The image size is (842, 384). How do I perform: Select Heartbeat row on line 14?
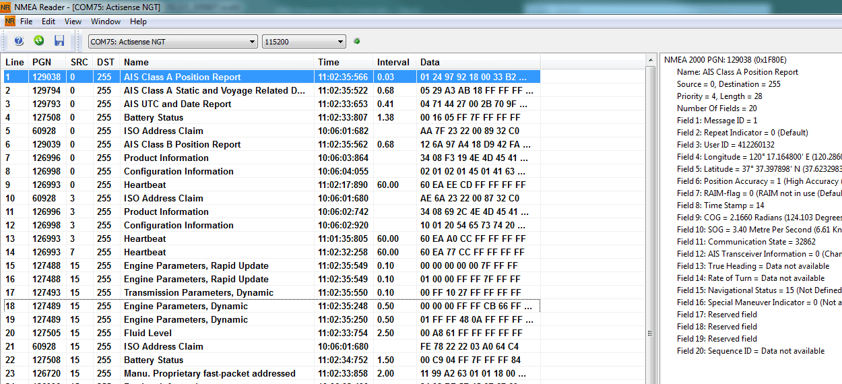point(271,252)
